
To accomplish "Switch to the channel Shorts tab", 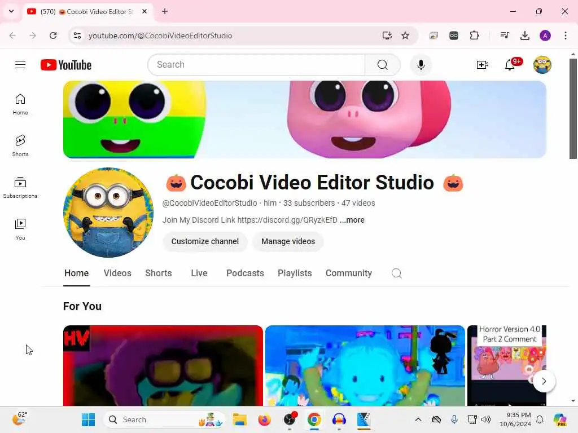I will pos(159,273).
